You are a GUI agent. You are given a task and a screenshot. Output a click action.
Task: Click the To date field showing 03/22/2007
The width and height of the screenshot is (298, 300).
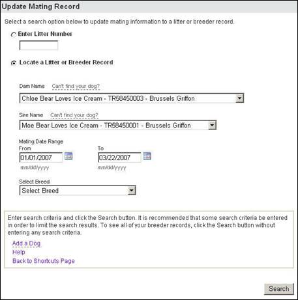pyautogui.click(x=119, y=157)
